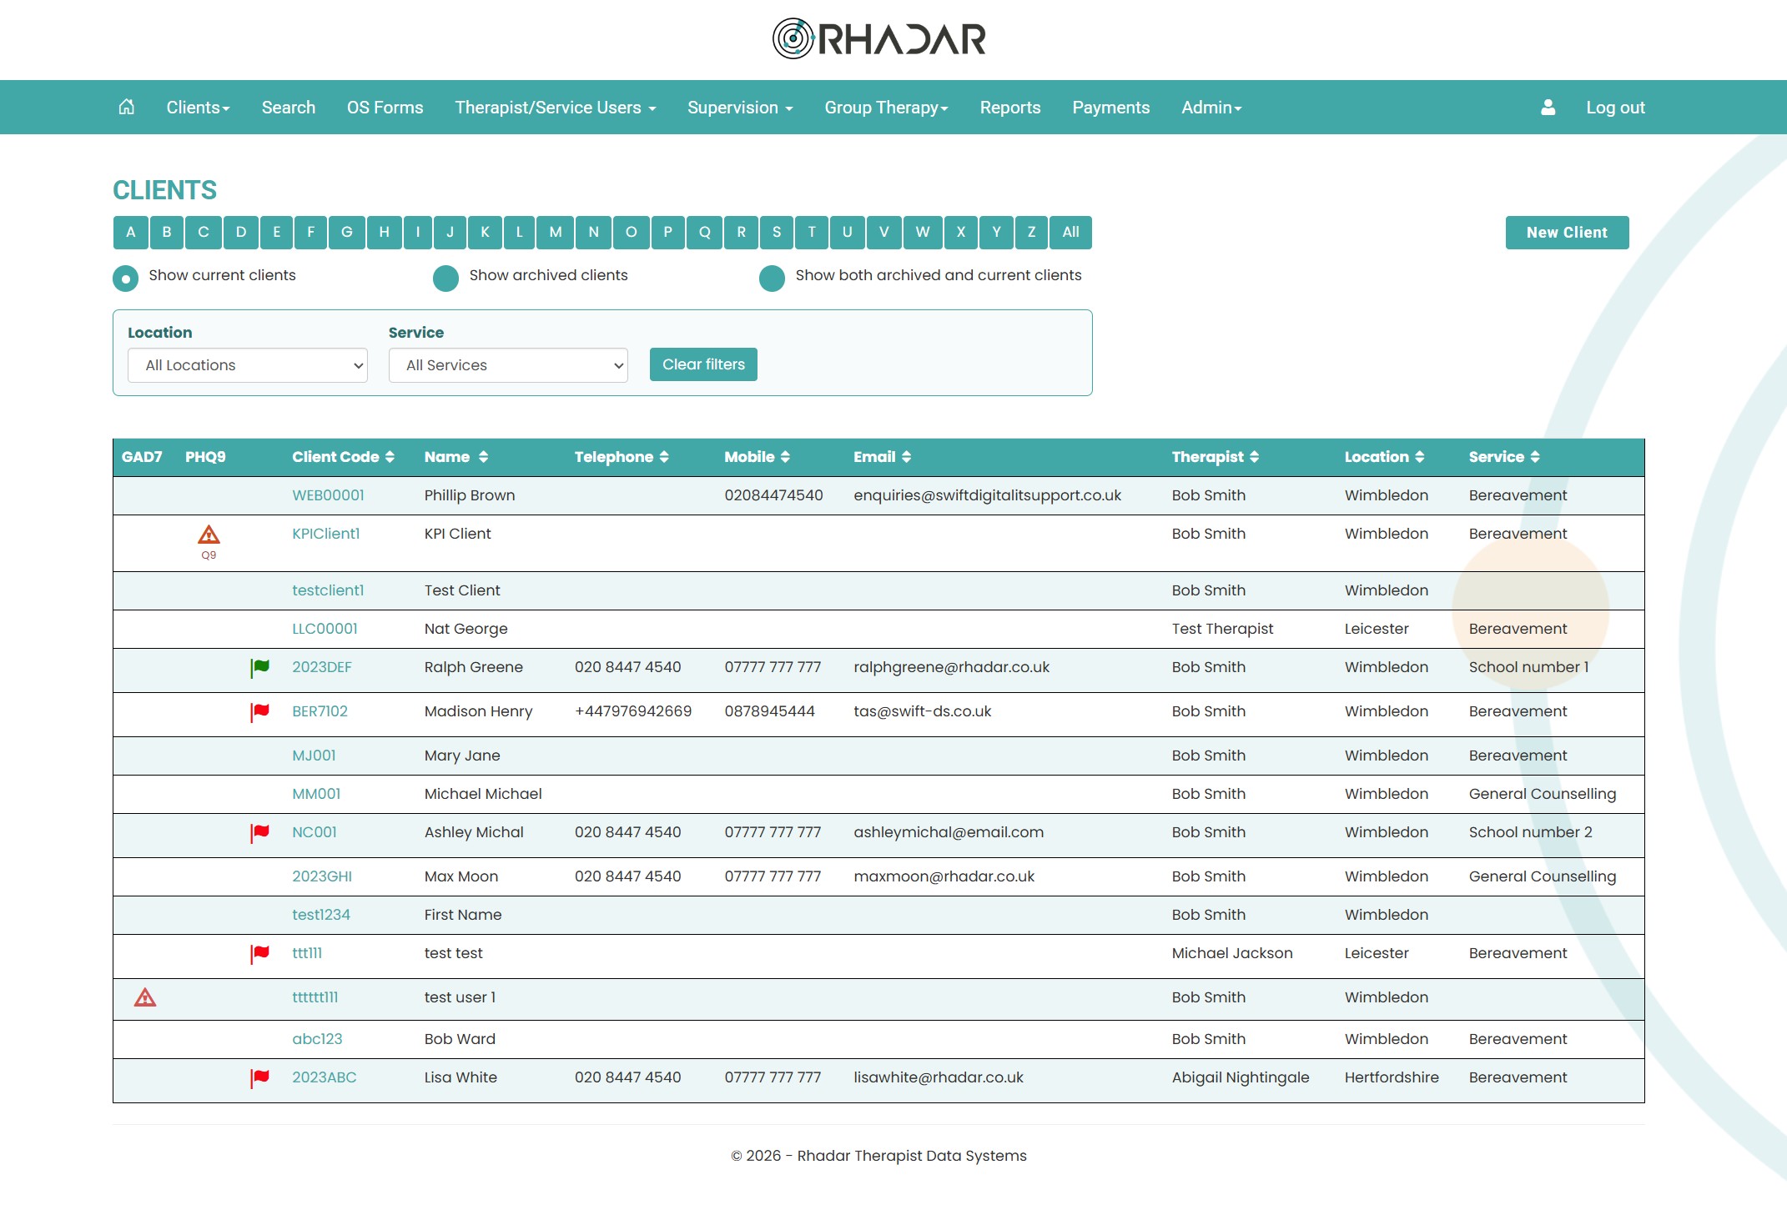The height and width of the screenshot is (1210, 1787).
Task: Sort by Email column arrows
Action: pyautogui.click(x=906, y=457)
